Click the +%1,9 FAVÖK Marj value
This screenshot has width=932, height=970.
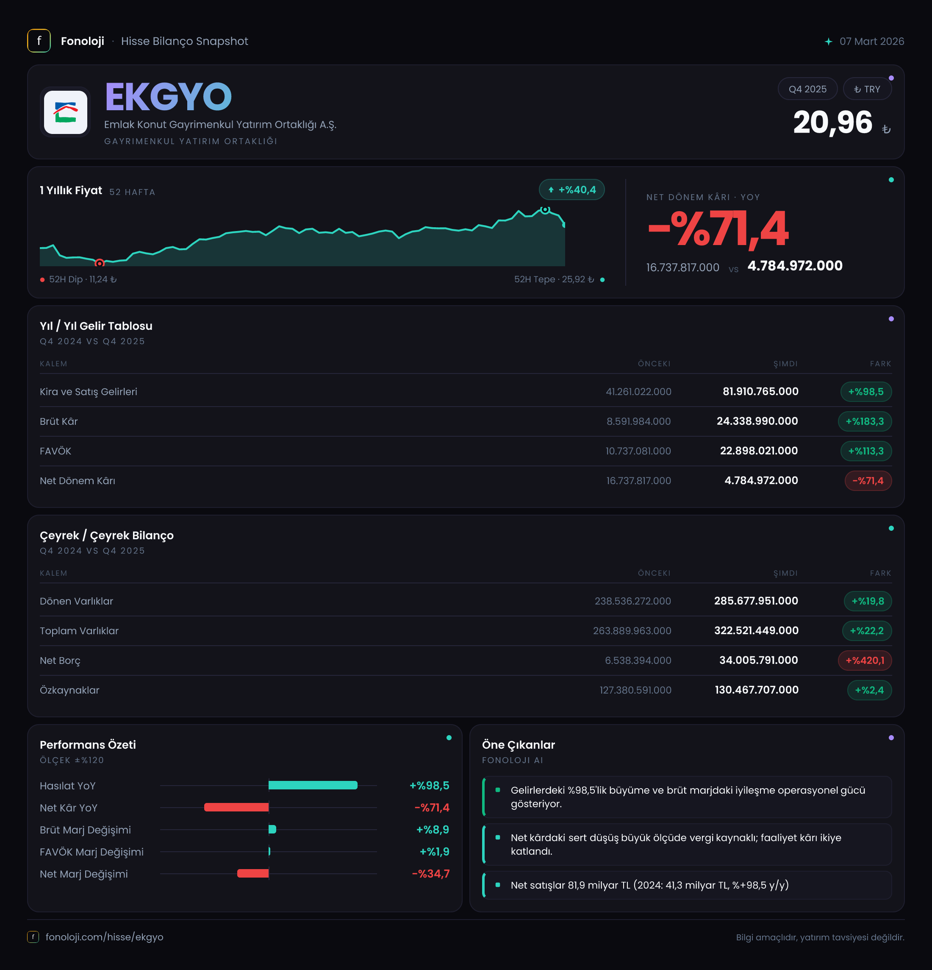tap(434, 852)
